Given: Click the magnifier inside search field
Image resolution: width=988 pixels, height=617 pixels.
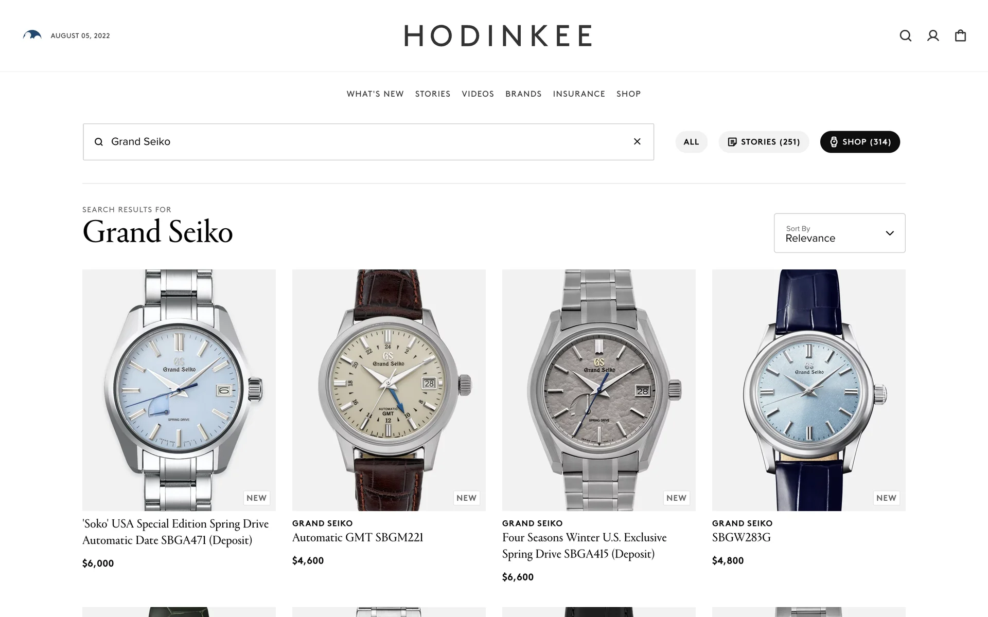Looking at the screenshot, I should (x=99, y=142).
